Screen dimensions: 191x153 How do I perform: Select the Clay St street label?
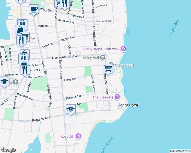point(69,50)
